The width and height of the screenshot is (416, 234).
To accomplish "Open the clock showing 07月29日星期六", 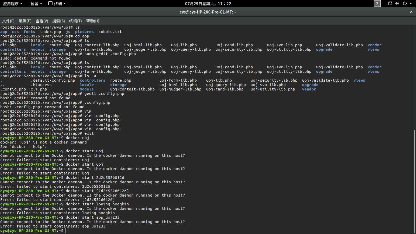I will [208, 4].
